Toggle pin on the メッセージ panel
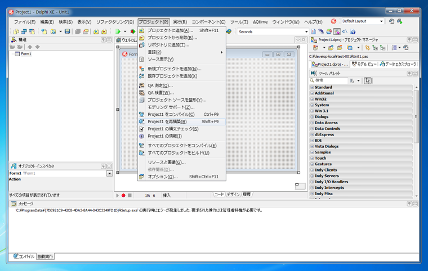This screenshot has height=271, width=428. click(409, 204)
